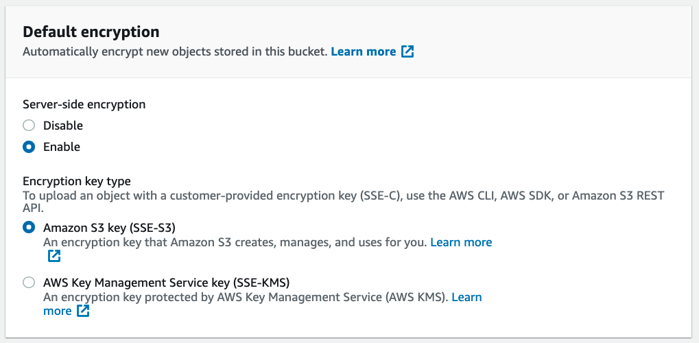Open Learn more link for AWS KMS key
The height and width of the screenshot is (343, 699).
coord(466,297)
